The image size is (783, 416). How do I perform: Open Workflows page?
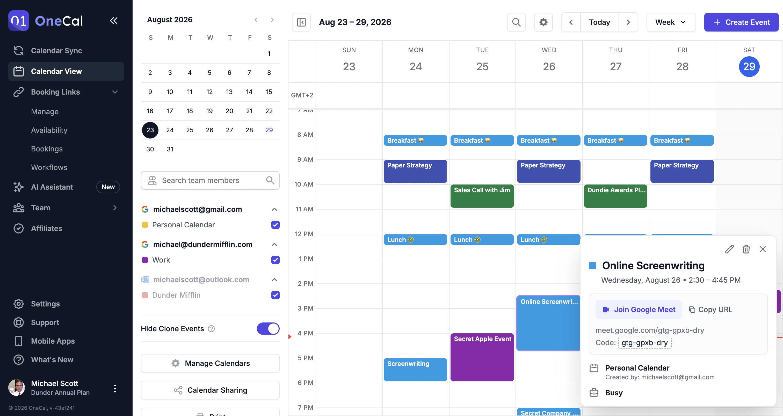click(49, 167)
